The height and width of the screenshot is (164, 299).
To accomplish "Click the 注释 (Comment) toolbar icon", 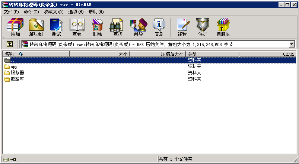I will coord(182,27).
